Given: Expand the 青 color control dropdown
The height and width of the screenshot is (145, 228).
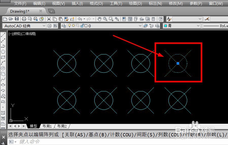Looking at the screenshot, I should pos(198,26).
